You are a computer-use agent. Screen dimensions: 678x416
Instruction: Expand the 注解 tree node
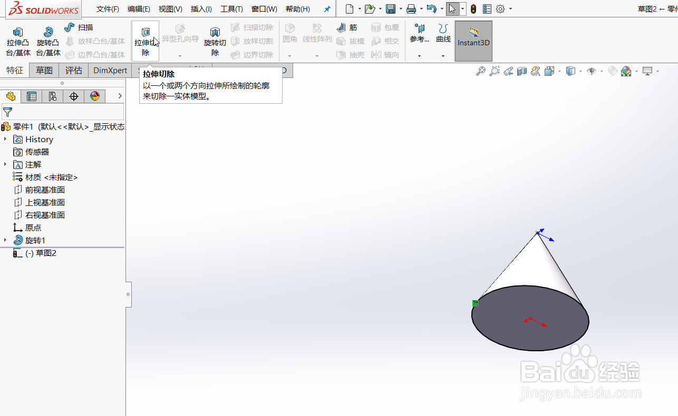coord(5,164)
